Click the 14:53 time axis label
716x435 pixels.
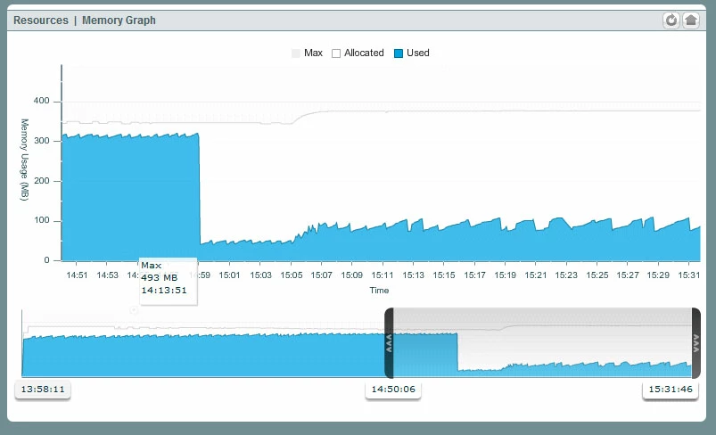[107, 275]
